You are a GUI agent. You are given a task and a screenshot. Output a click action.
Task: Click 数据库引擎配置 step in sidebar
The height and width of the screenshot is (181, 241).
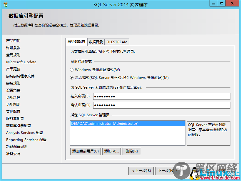[x=19, y=126]
